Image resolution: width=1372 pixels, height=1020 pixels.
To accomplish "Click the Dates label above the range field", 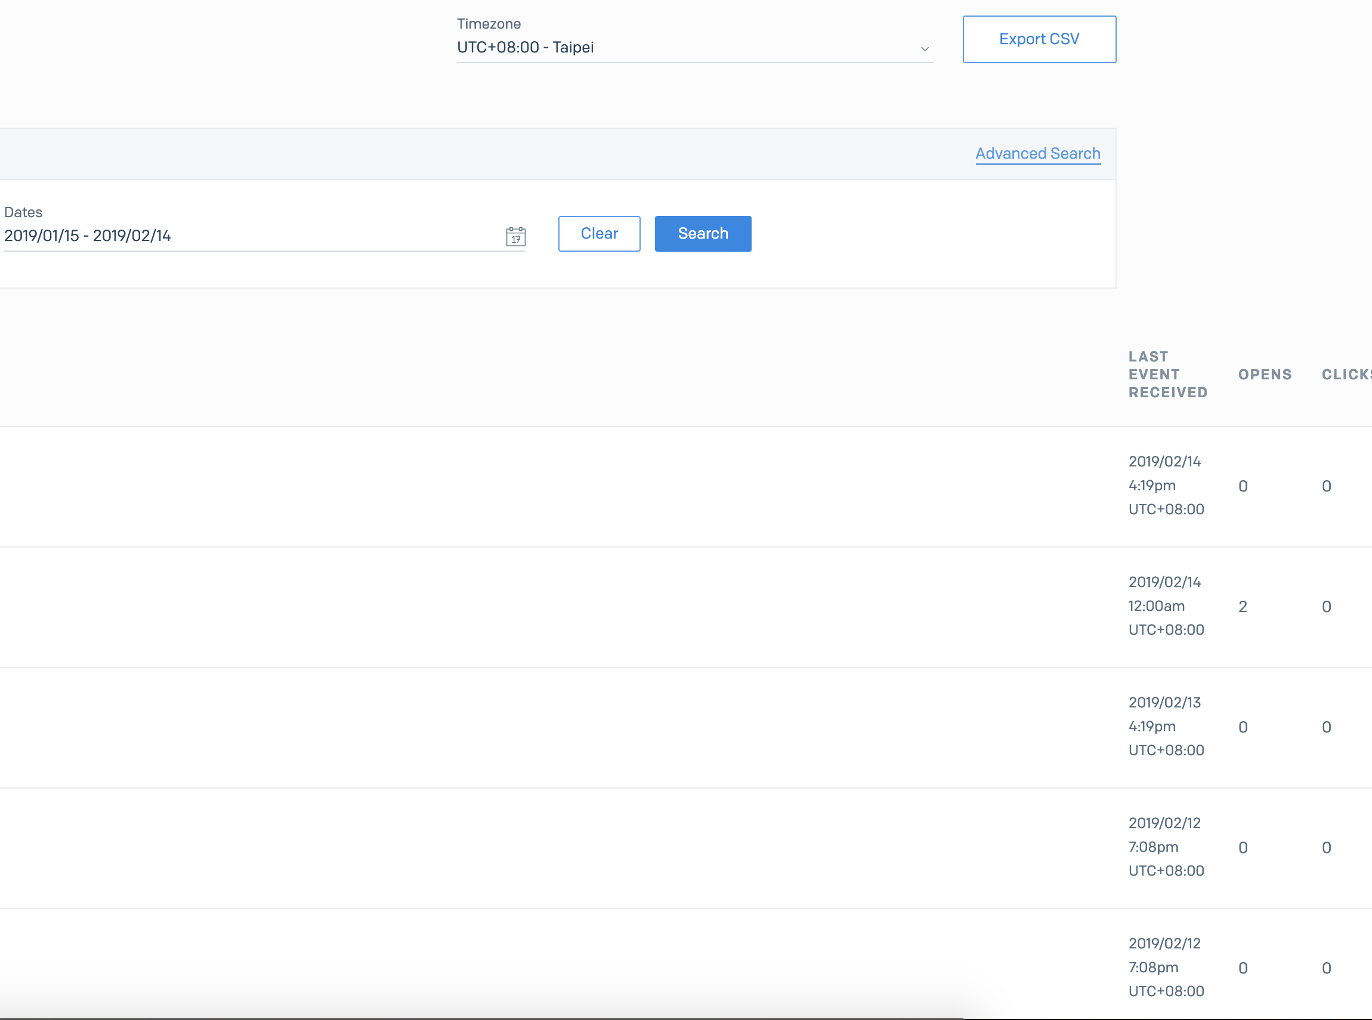I will coord(23,212).
